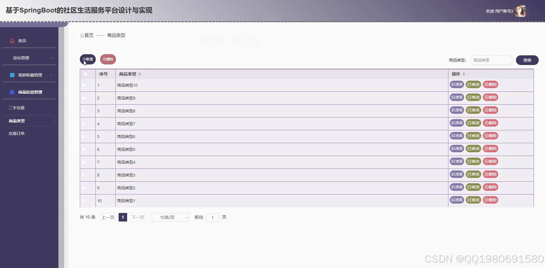
Task: Expand the 论坛管理 sidebar section
Action: coord(29,58)
